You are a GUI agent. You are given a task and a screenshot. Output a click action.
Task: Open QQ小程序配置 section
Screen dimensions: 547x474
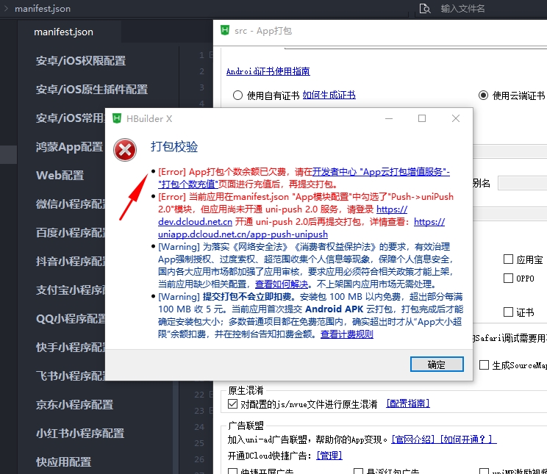(70, 318)
